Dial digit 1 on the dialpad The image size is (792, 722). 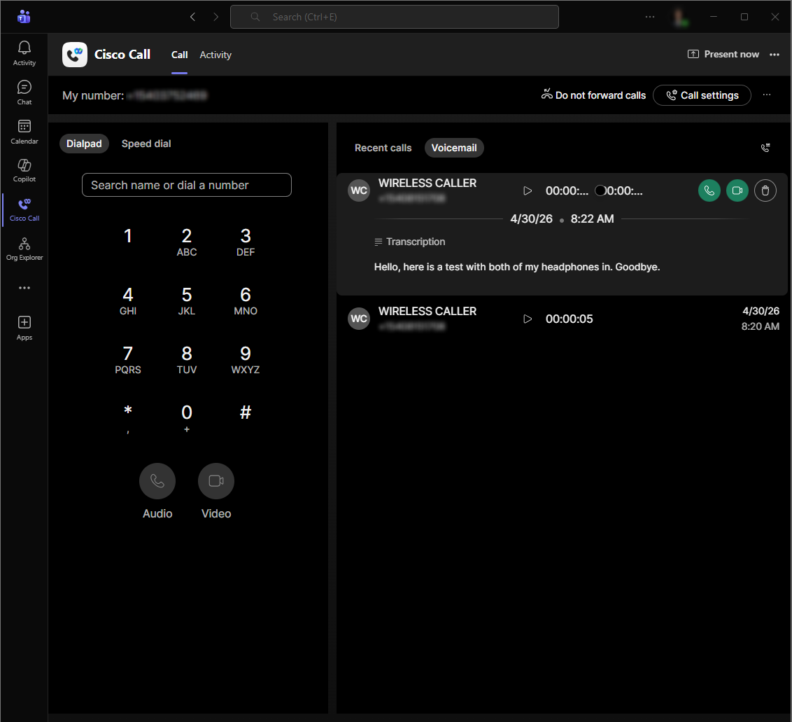[128, 236]
